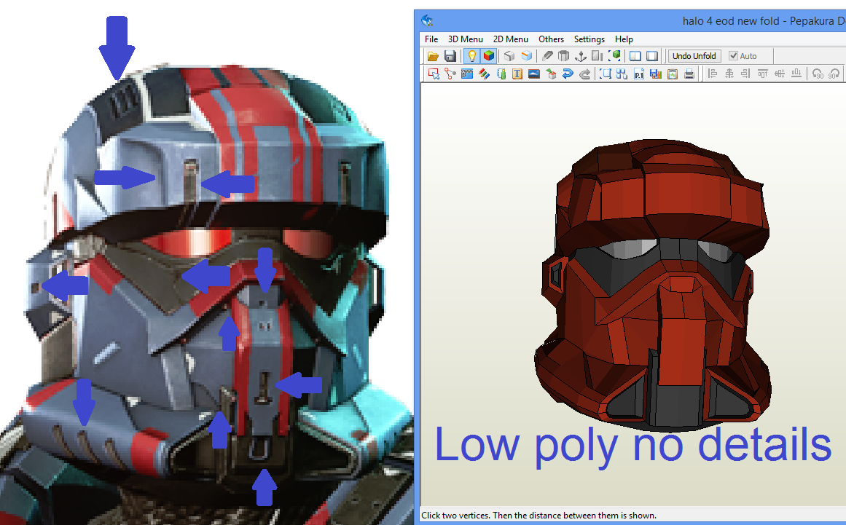Click the split window layout icon

pyautogui.click(x=635, y=55)
